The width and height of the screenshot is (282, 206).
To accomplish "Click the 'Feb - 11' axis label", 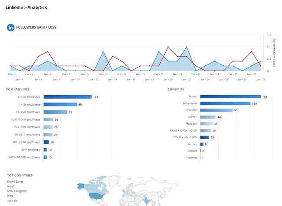I will click(x=103, y=74).
